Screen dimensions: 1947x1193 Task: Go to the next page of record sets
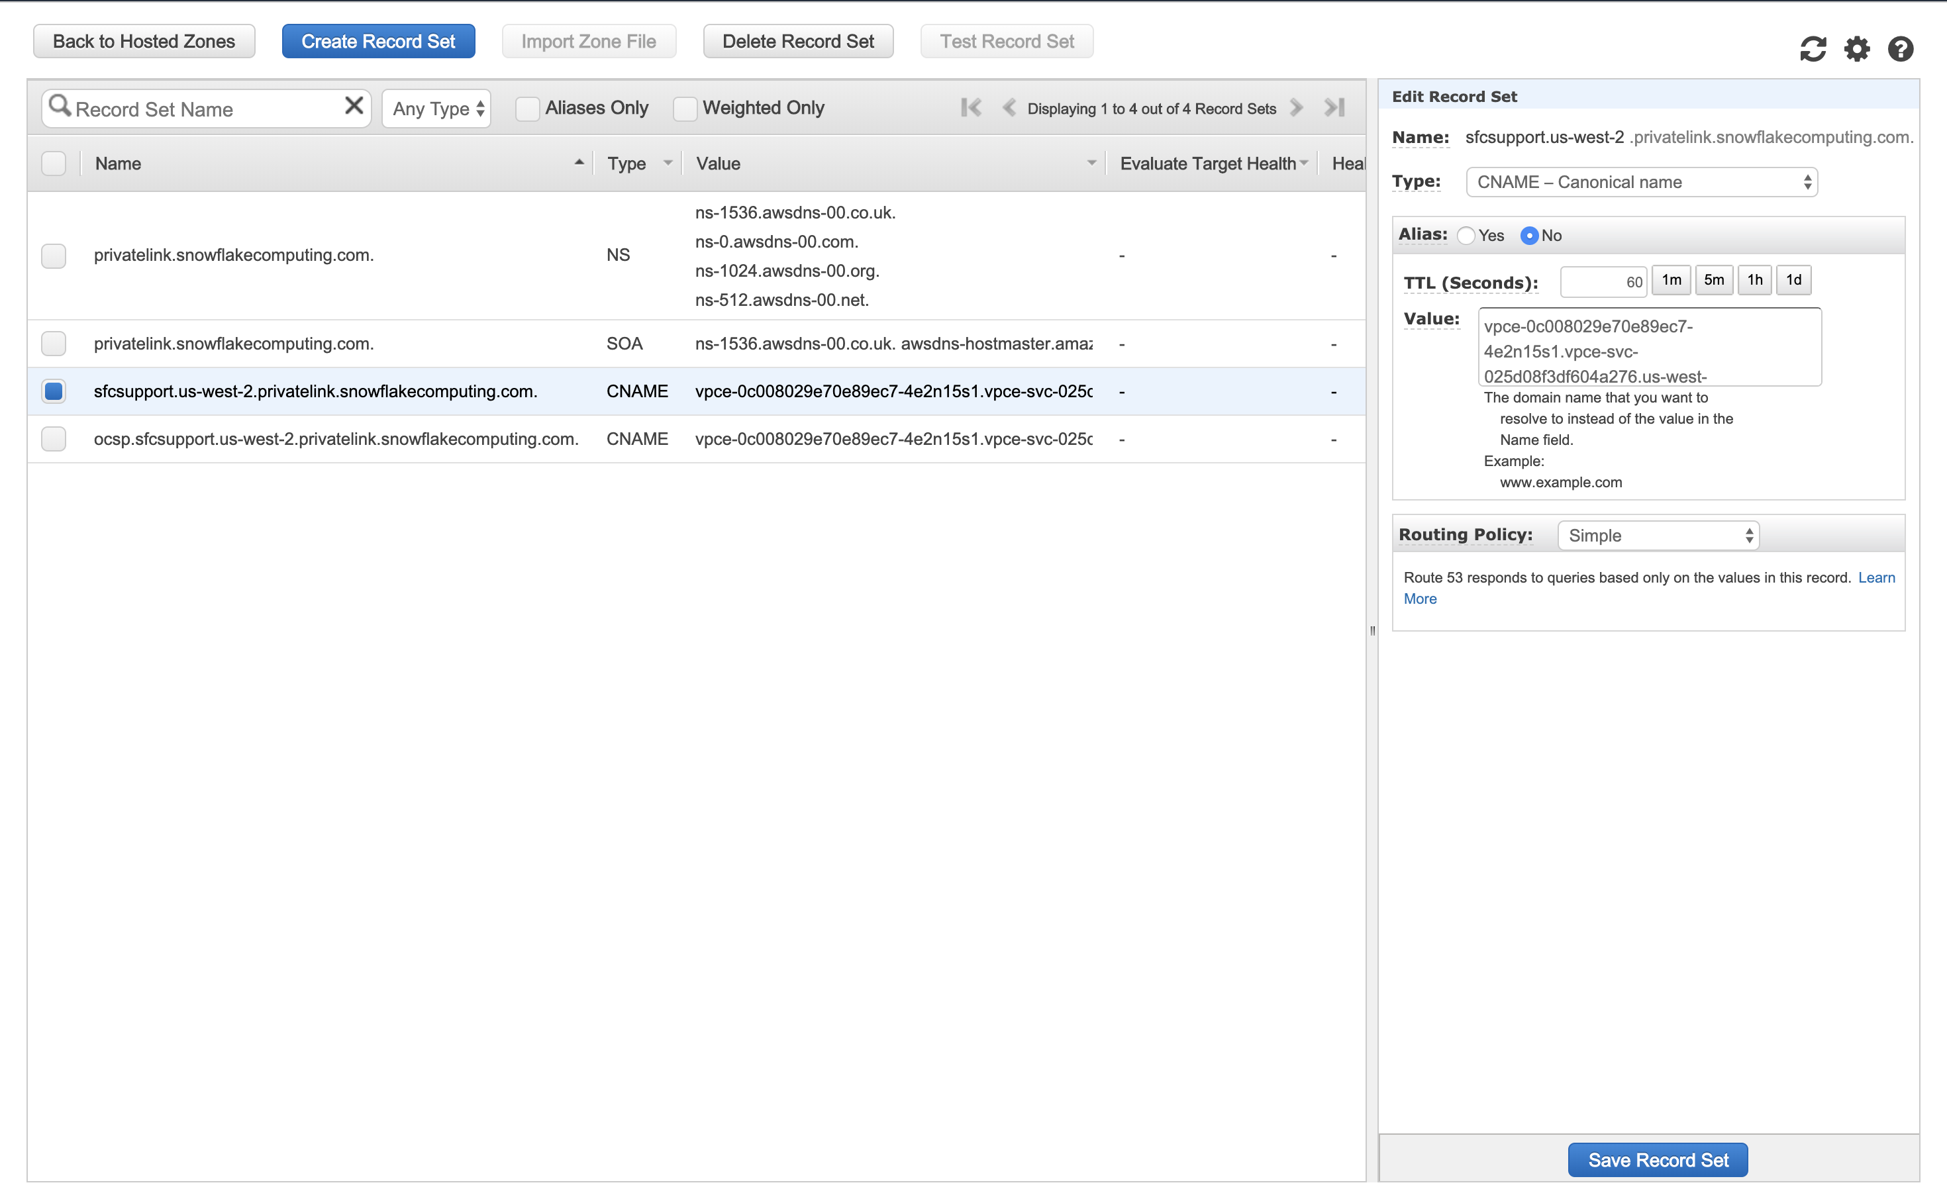1295,108
